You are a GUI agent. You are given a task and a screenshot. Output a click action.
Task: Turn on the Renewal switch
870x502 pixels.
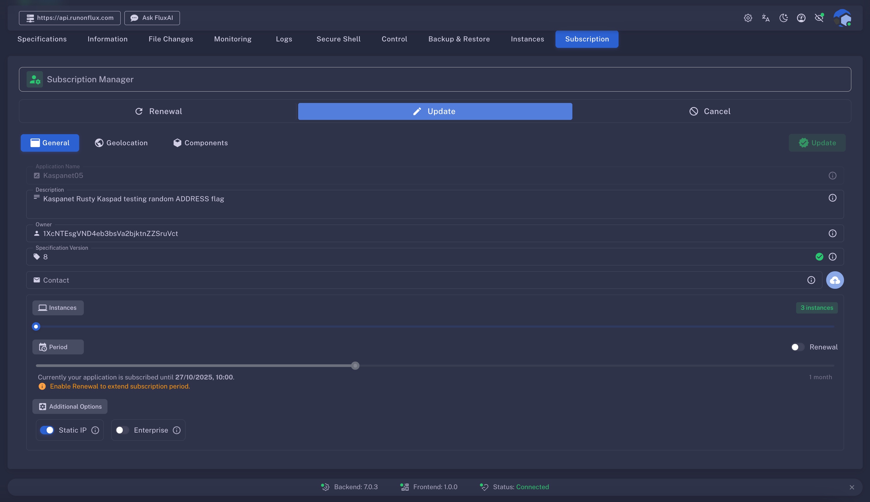pos(797,347)
